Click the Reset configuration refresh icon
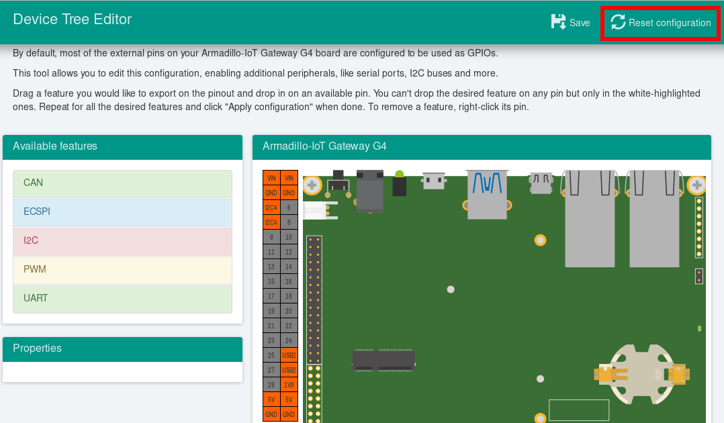 [618, 22]
